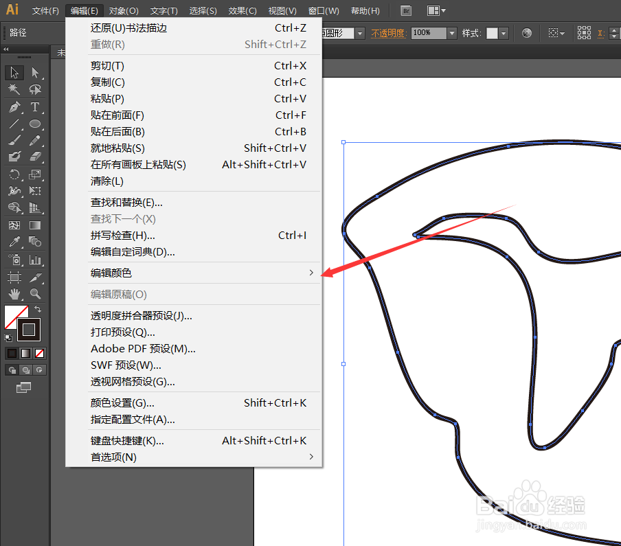Select the Zoom magnifier tool
Viewport: 621px width, 546px height.
pos(35,294)
